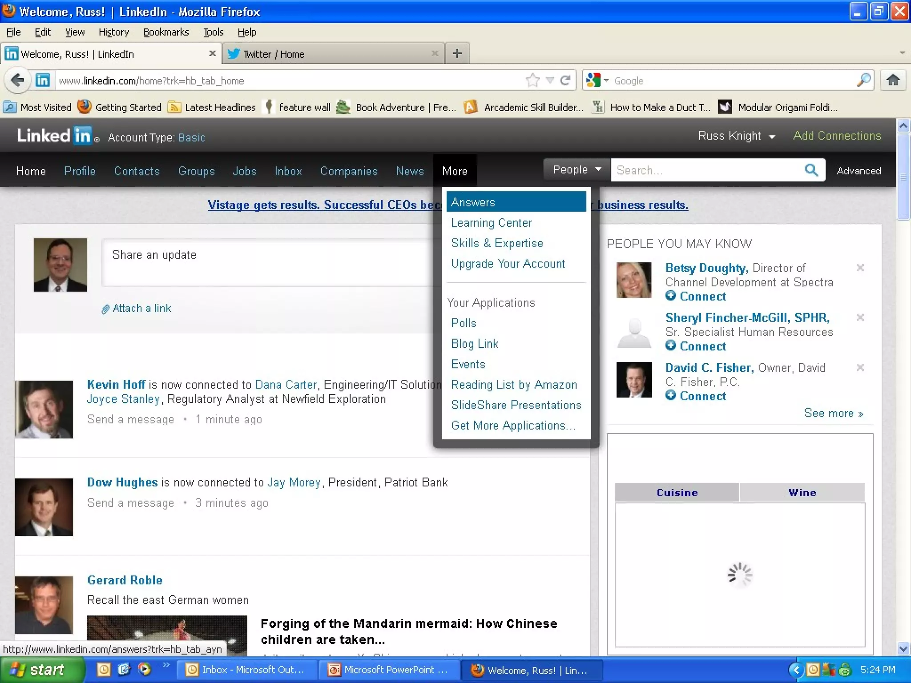The width and height of the screenshot is (911, 683).
Task: Close the Twitter / Home tab
Action: 435,54
